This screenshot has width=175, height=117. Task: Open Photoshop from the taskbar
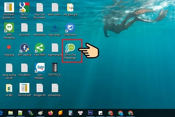[90, 112]
